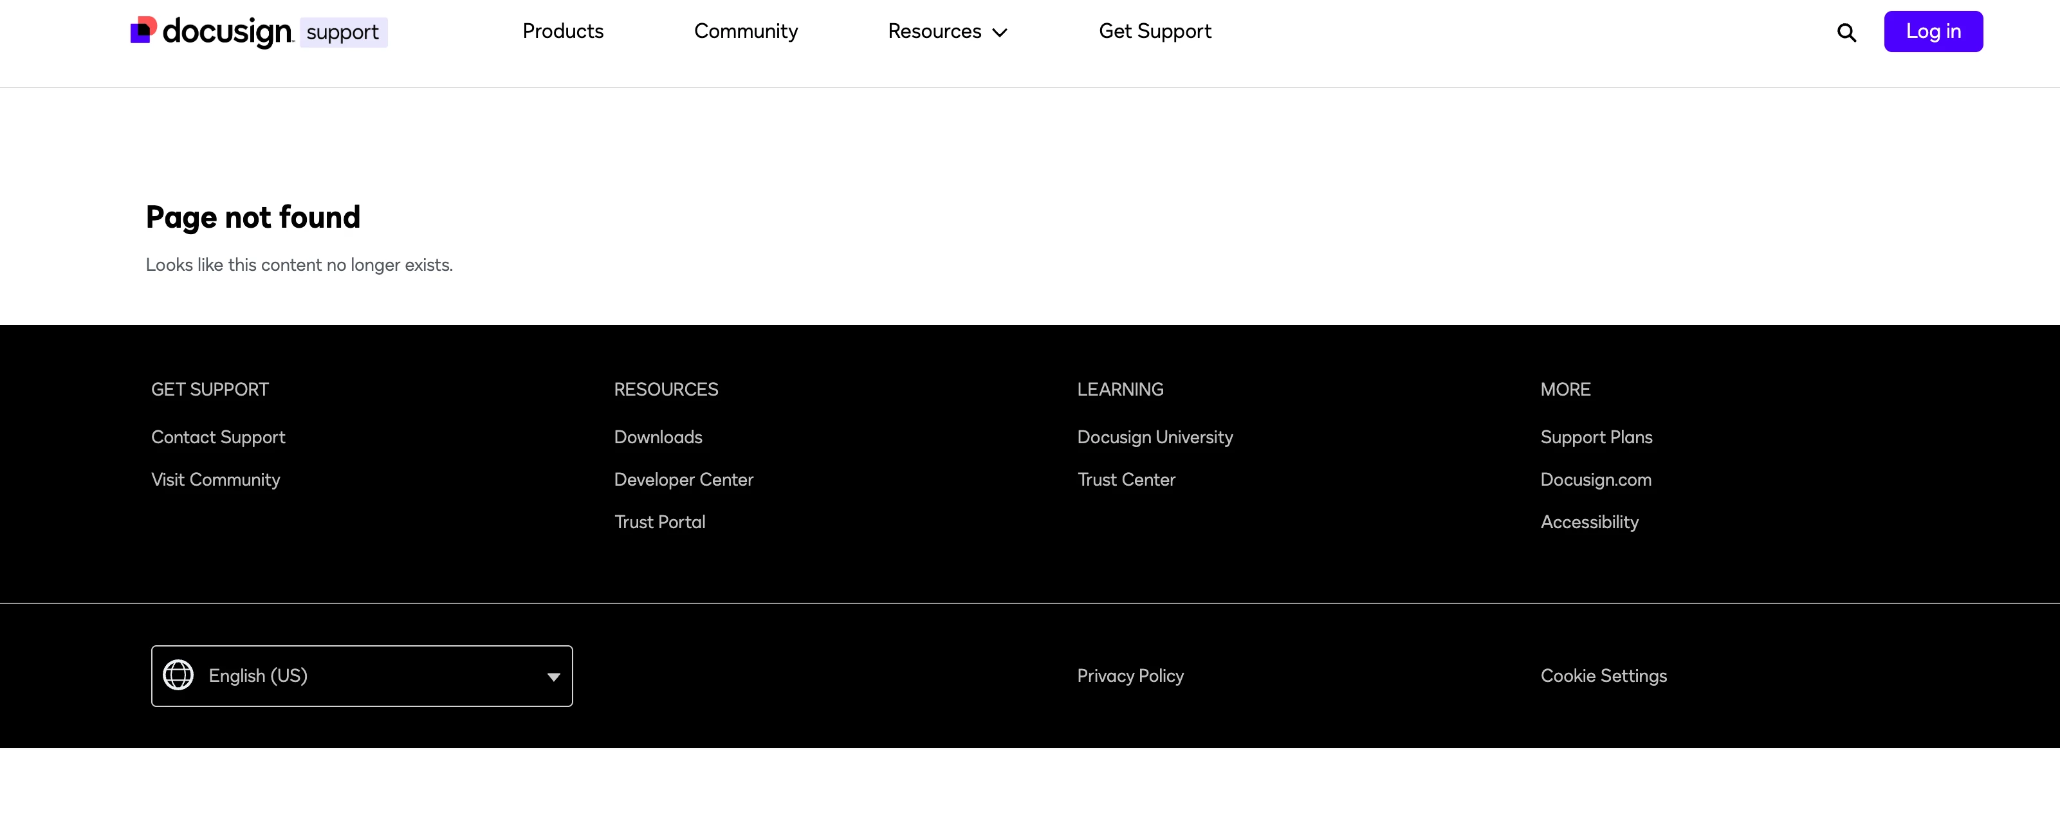This screenshot has height=826, width=2060.
Task: Open Resources in the navigation bar
Action: click(934, 31)
